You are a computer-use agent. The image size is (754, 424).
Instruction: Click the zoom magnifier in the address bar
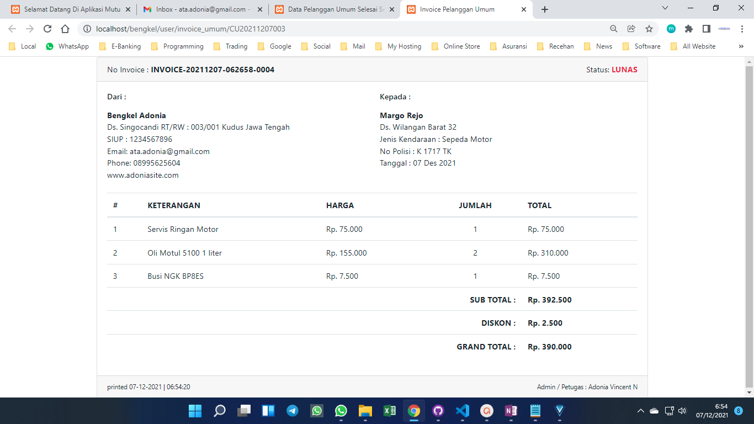click(614, 29)
